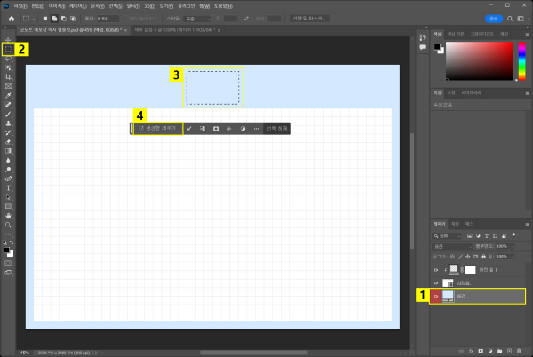Click the blue share button
533x357 pixels.
point(494,19)
